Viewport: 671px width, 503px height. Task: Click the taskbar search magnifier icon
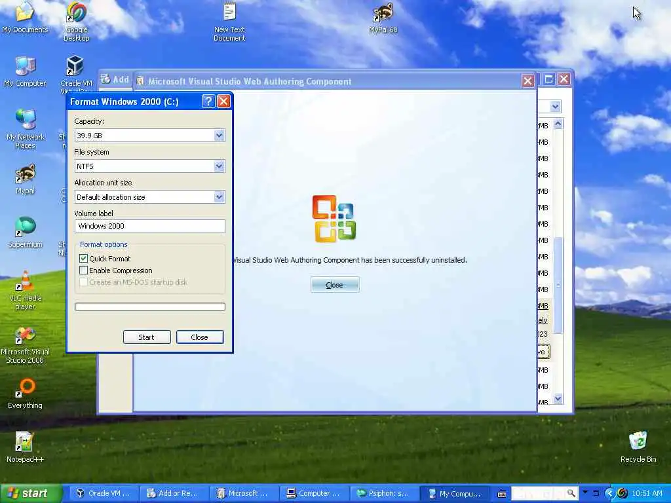(x=571, y=493)
